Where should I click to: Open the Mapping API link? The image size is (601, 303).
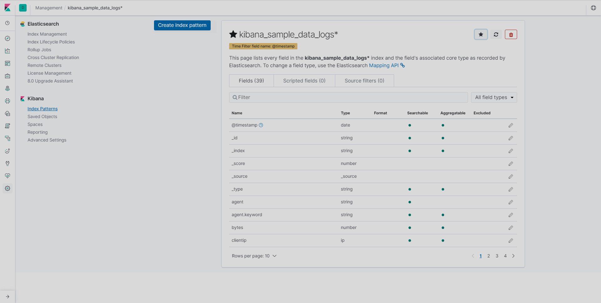pos(384,65)
